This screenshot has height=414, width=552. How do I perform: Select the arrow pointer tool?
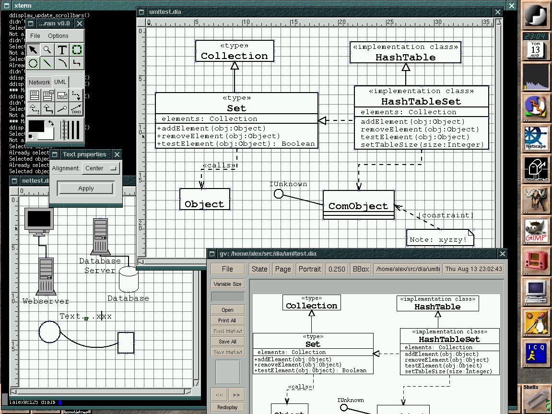(33, 49)
